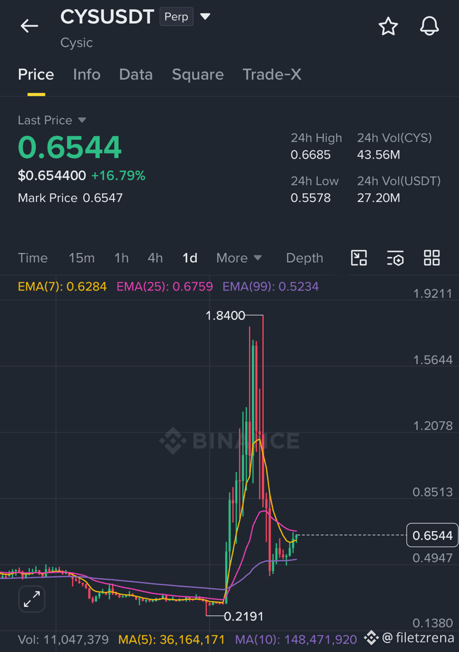
Task: Open the Data tab
Action: 135,75
